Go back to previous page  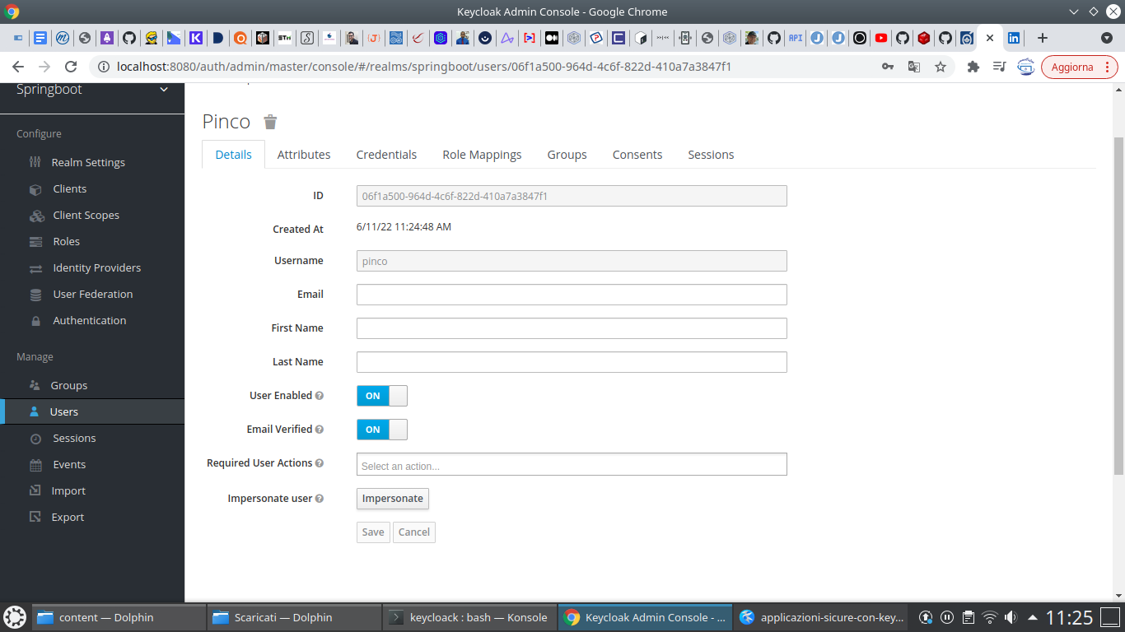click(x=18, y=67)
